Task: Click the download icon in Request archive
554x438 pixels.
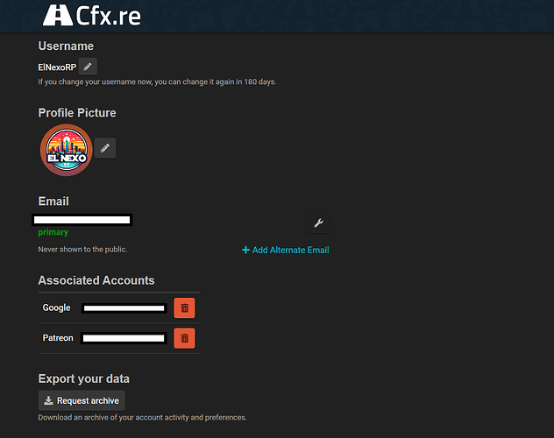Action: tap(48, 400)
